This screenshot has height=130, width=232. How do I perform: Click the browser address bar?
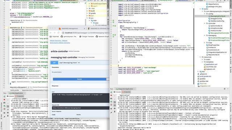(x=86, y=33)
